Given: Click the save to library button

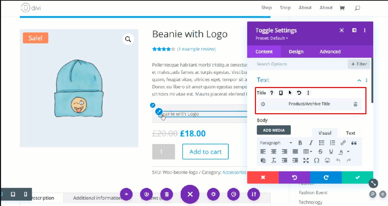Looking at the screenshot, I should coord(147,194).
